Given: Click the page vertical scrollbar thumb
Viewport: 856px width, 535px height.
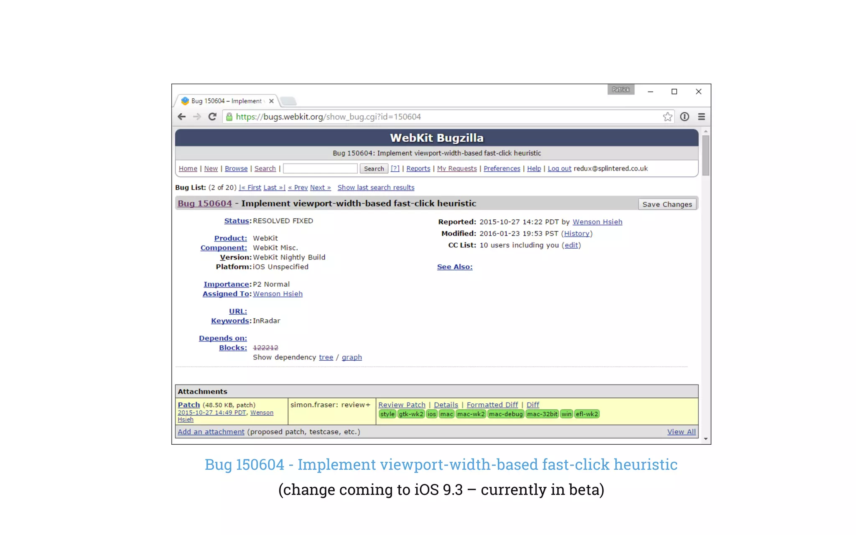Looking at the screenshot, I should pyautogui.click(x=706, y=155).
